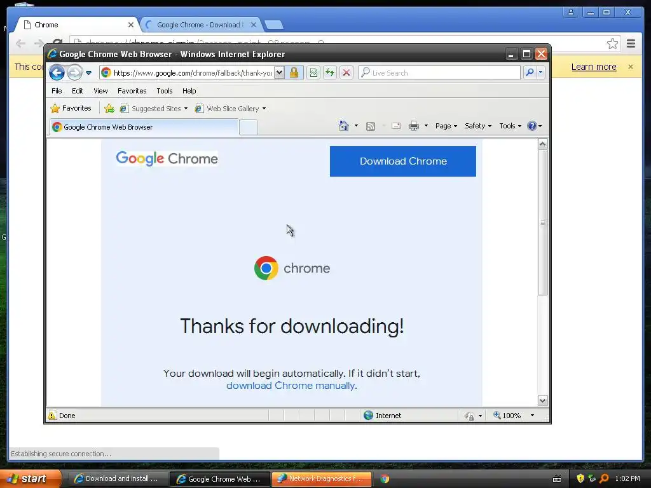Click the IE vertical scrollbar thumb
The width and height of the screenshot is (651, 488).
pos(543,222)
